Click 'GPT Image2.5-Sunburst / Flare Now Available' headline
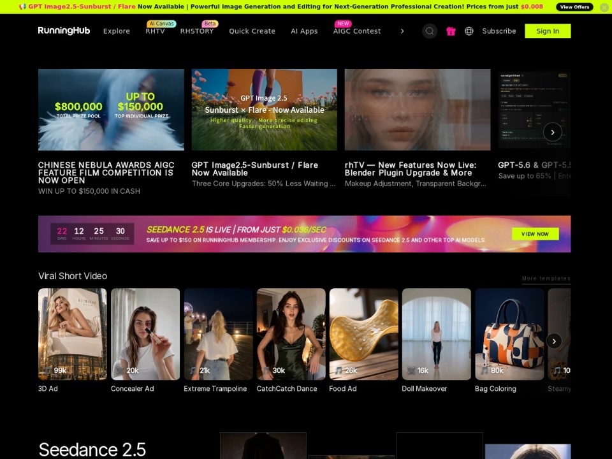This screenshot has width=612, height=459. point(254,168)
